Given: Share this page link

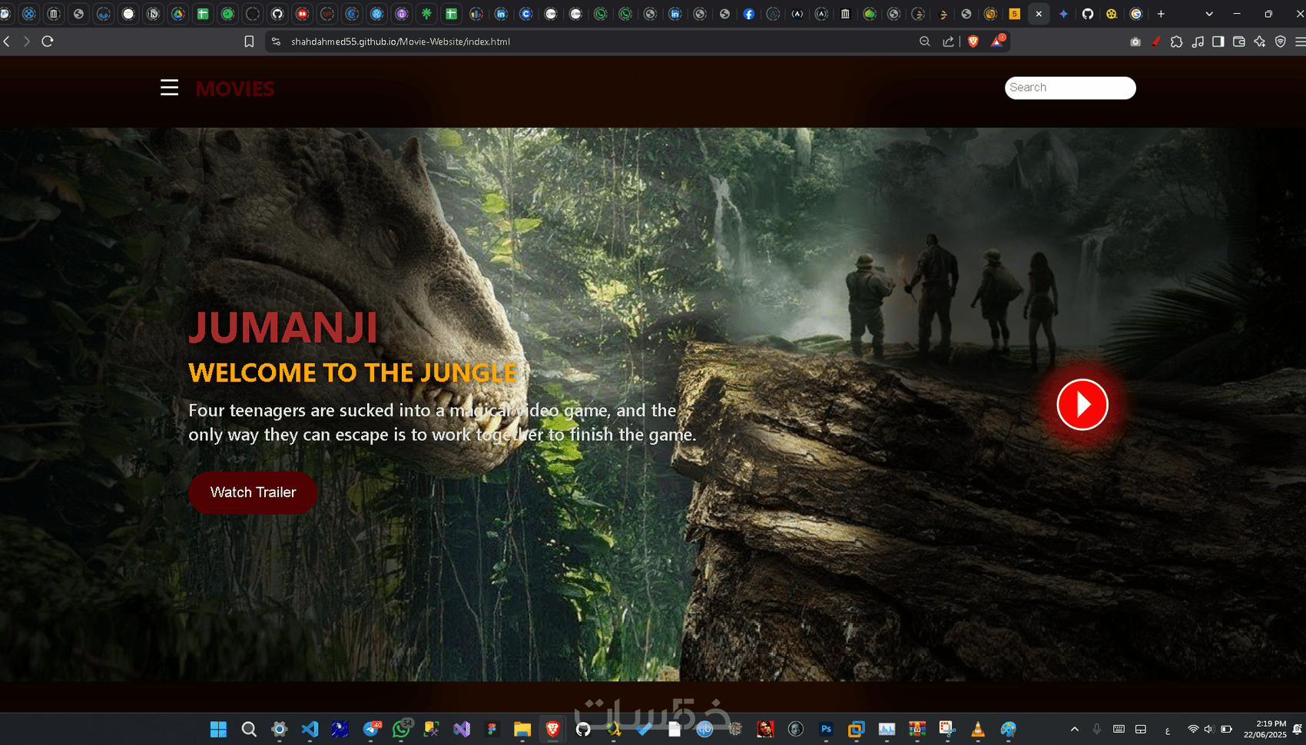Looking at the screenshot, I should pos(949,41).
